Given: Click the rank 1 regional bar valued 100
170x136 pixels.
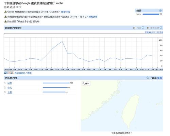Looking at the screenshot, I should (56, 83).
